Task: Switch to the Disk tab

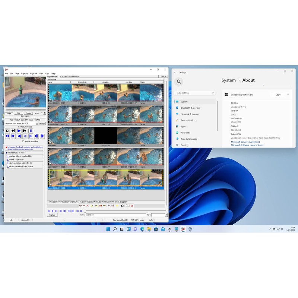Action: (19, 113)
